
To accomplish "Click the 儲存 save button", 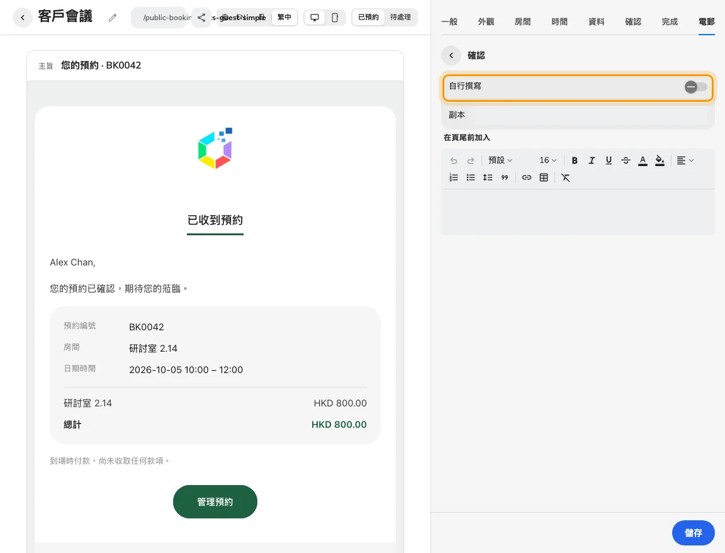I will click(693, 533).
